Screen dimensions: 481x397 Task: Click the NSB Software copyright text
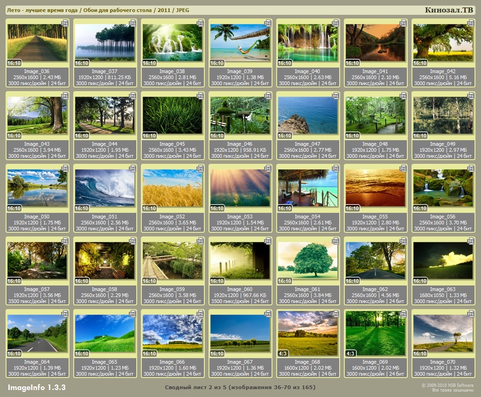[447, 387]
